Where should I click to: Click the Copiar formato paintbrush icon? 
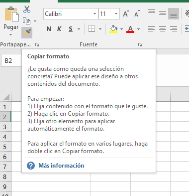[27, 32]
